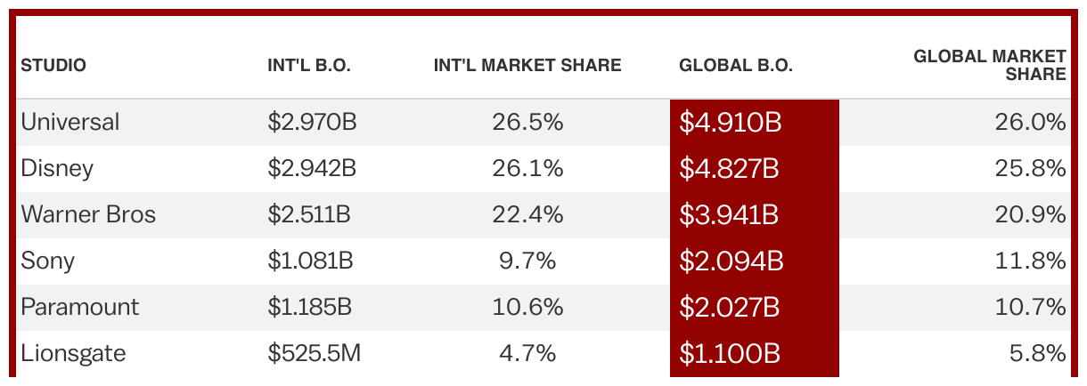Click Sony's 11.8% global market share
This screenshot has height=386, width=1087.
[x=1030, y=261]
